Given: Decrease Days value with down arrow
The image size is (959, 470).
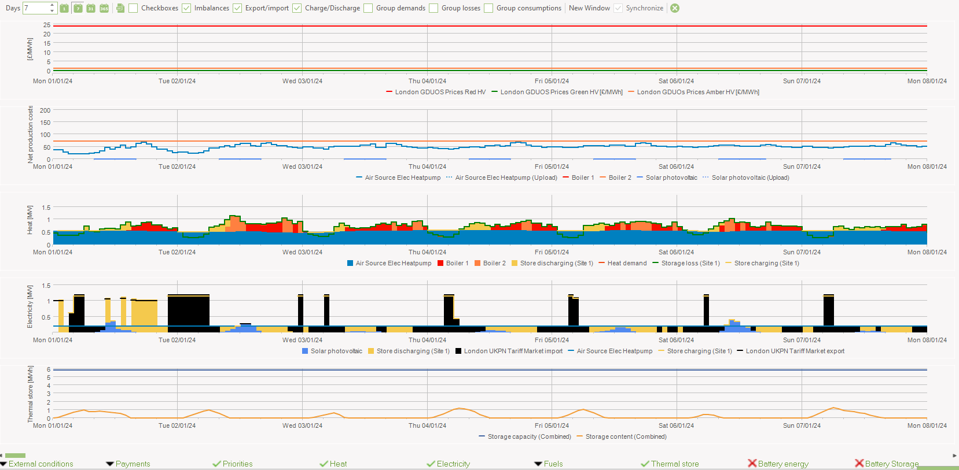Looking at the screenshot, I should point(52,11).
